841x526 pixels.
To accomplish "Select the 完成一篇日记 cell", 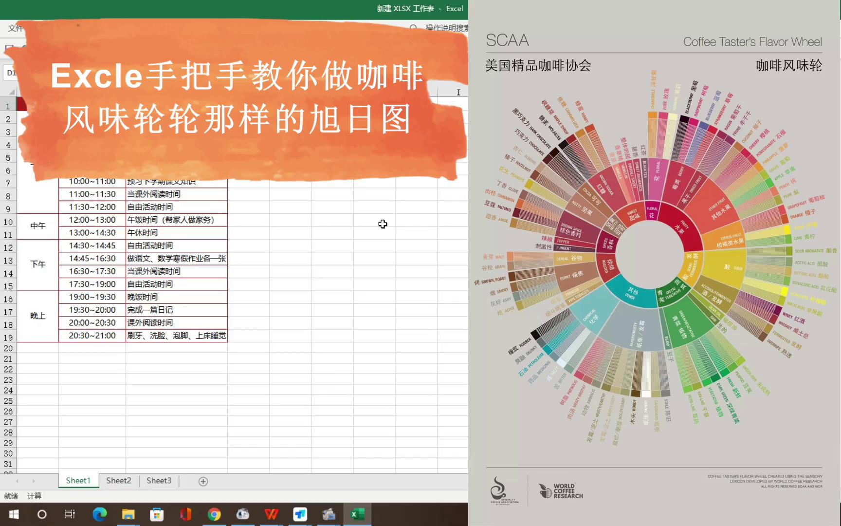I will coord(177,310).
